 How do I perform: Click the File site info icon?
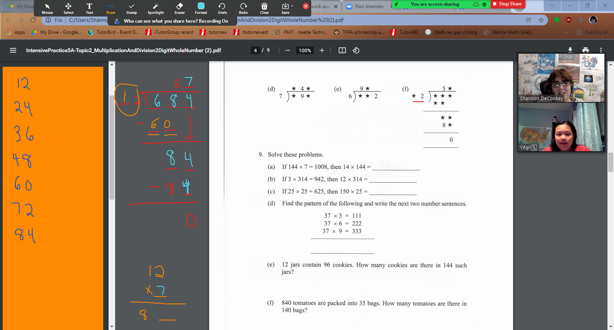click(49, 20)
